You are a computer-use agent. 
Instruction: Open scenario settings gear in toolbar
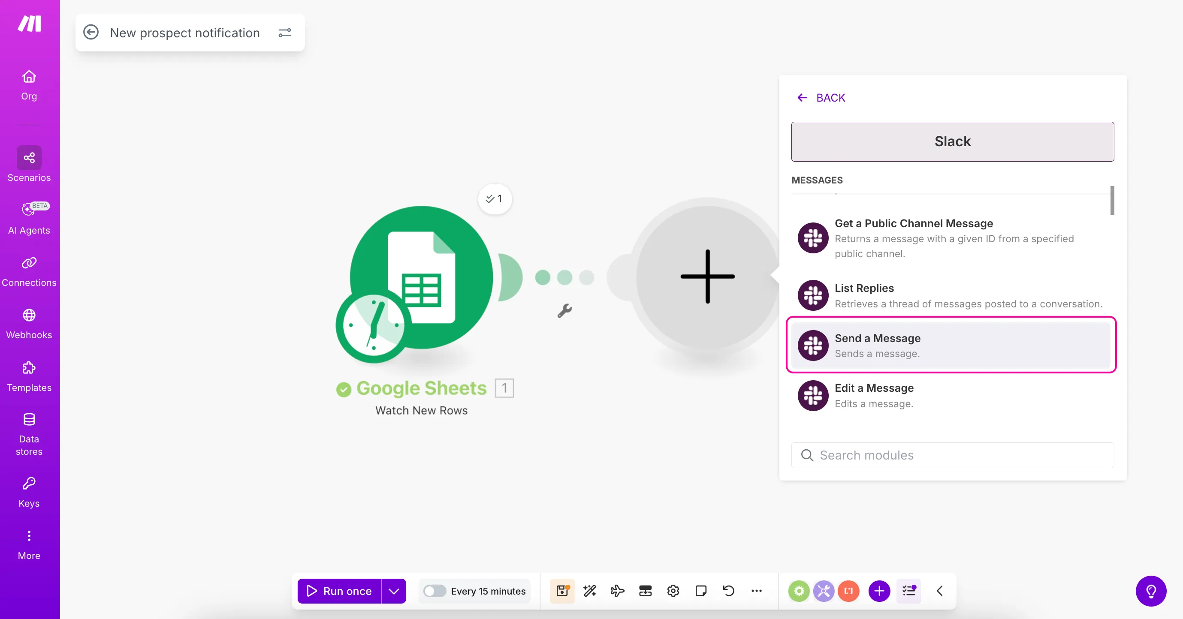(673, 591)
